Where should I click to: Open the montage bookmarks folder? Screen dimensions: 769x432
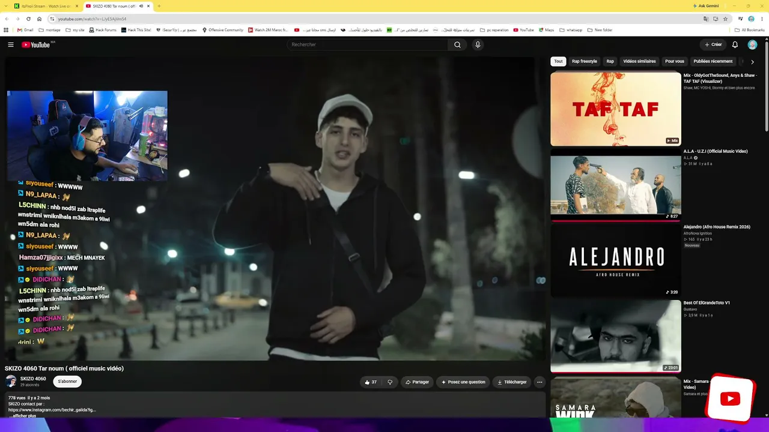50,30
